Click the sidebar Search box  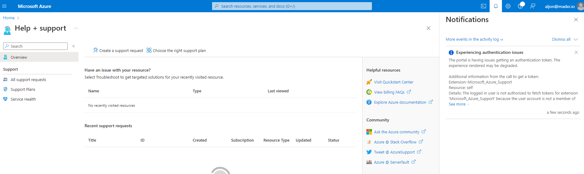[35, 46]
